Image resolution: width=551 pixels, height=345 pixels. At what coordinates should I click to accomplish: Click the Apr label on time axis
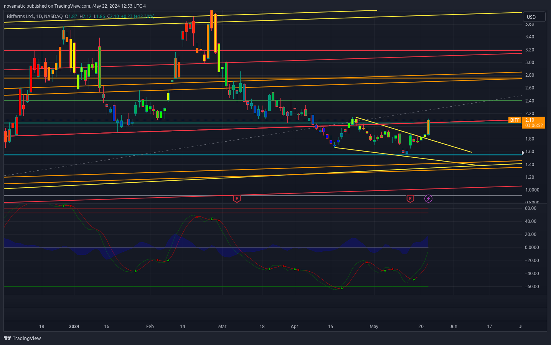pos(294,327)
